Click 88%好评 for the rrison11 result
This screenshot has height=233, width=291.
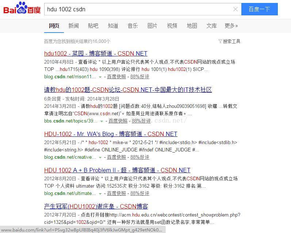(140, 76)
